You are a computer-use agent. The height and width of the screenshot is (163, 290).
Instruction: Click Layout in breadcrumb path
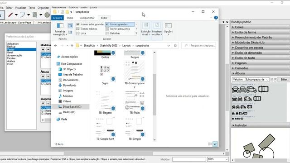coord(126,45)
